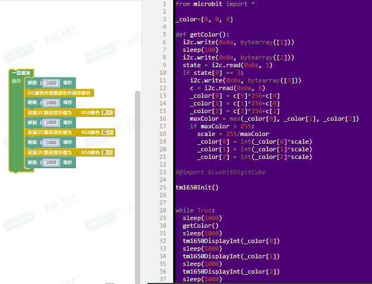Click the 1000 field in the bottom sleep block

click(x=51, y=163)
